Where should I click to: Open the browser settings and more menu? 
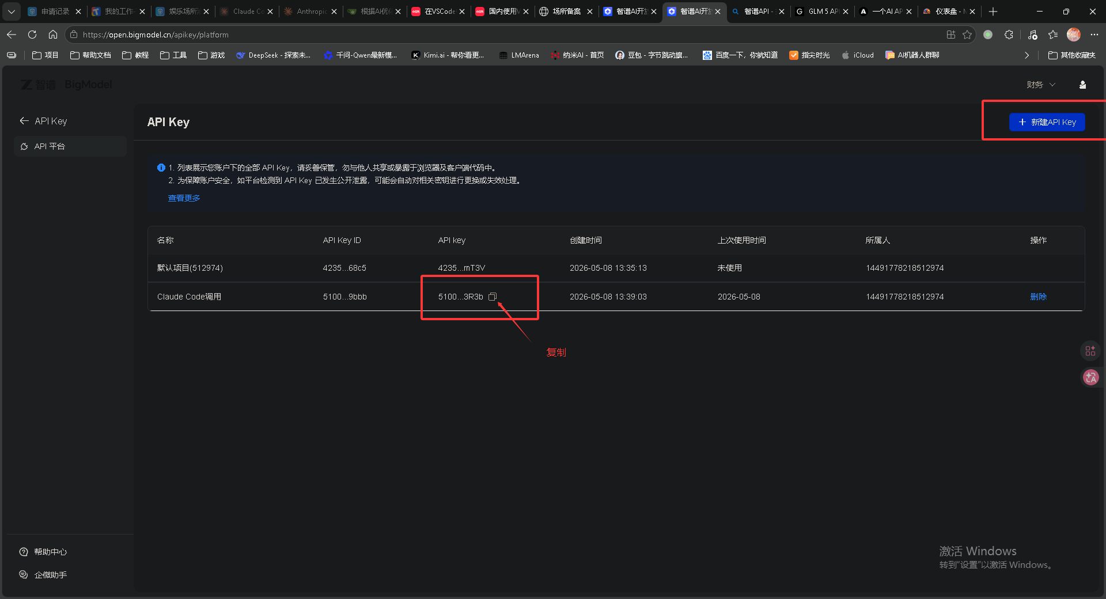tap(1094, 35)
